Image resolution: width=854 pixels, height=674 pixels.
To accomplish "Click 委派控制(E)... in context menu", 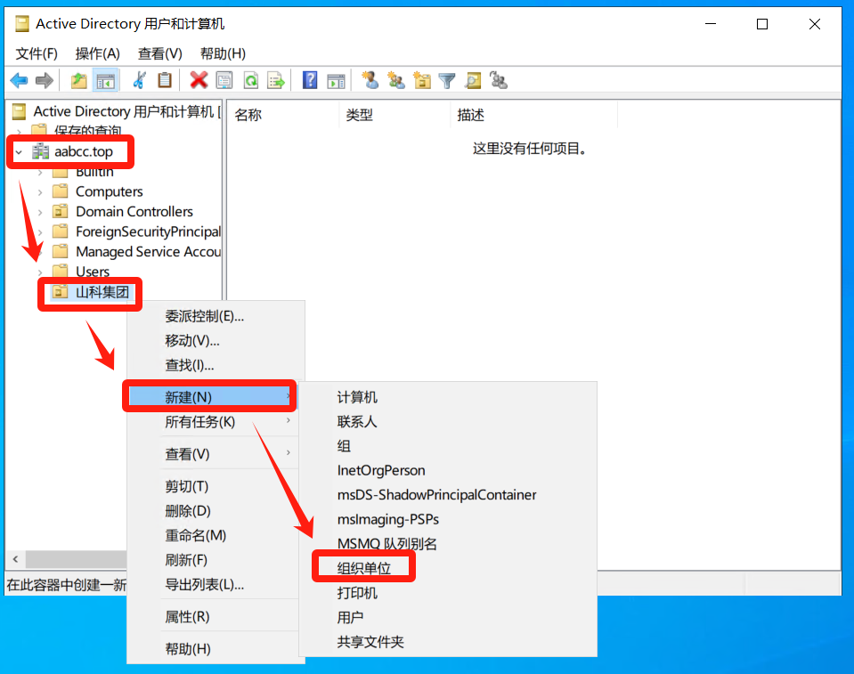I will tap(204, 316).
